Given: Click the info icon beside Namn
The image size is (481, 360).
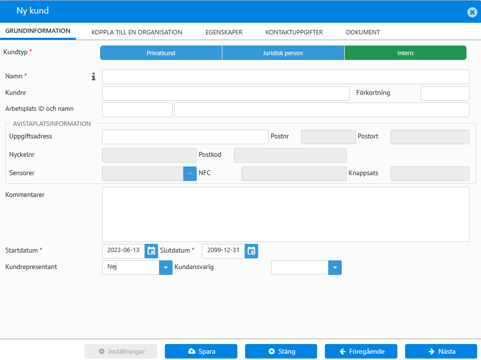Looking at the screenshot, I should click(x=94, y=76).
